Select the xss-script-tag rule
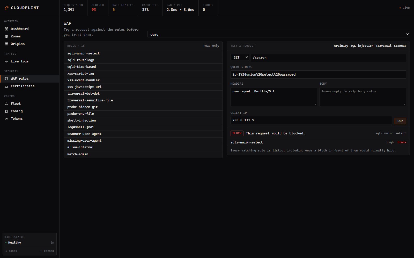 coord(143,74)
